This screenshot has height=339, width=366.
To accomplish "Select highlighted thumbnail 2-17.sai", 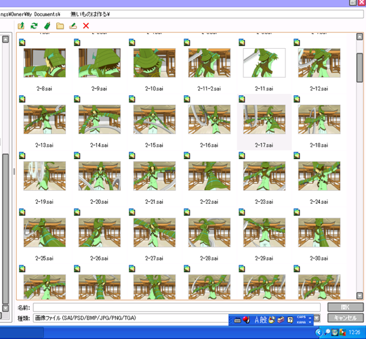I will 264,120.
